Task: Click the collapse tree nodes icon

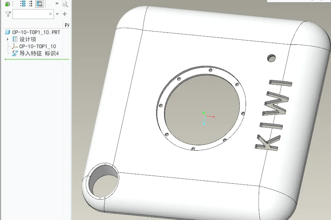Action: (31, 4)
